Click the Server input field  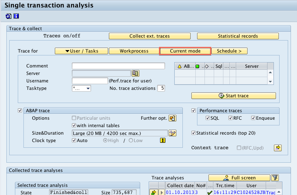[x=101, y=73]
